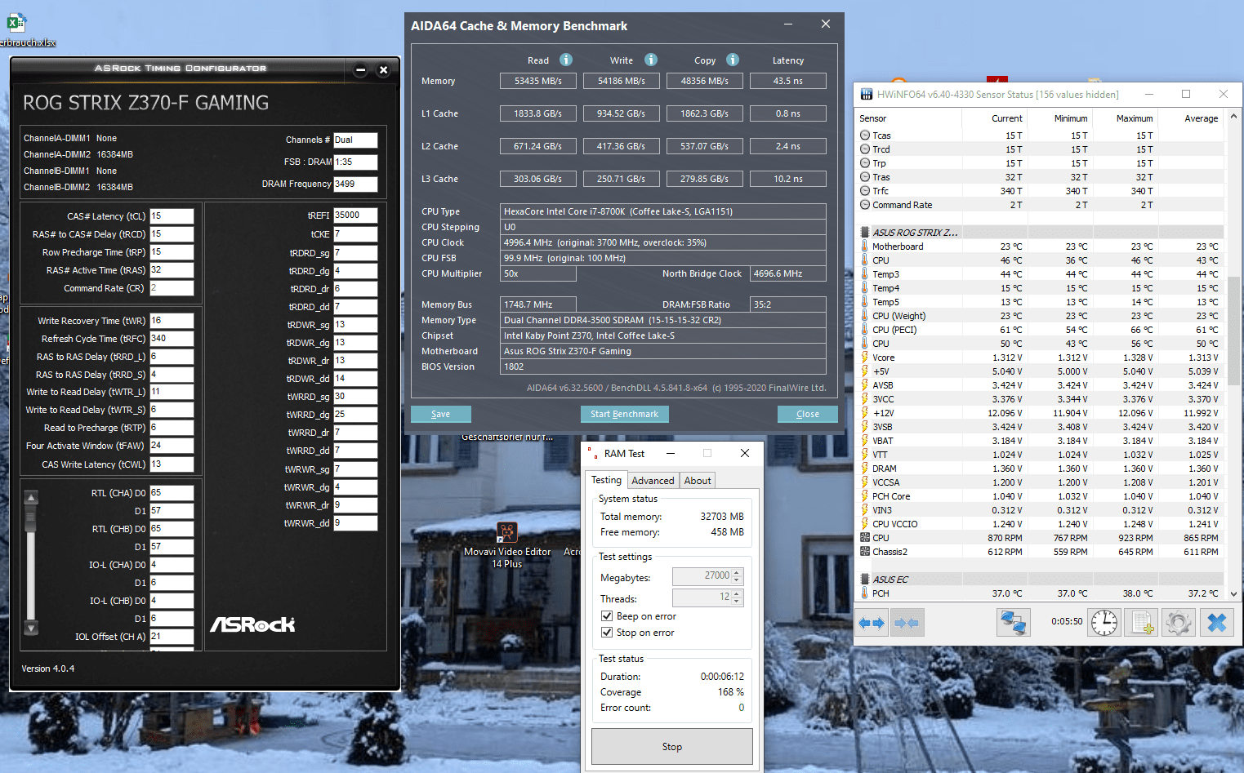The height and width of the screenshot is (773, 1244).
Task: Click L3 Cache Copy value 279.85 GB/s
Action: [704, 179]
